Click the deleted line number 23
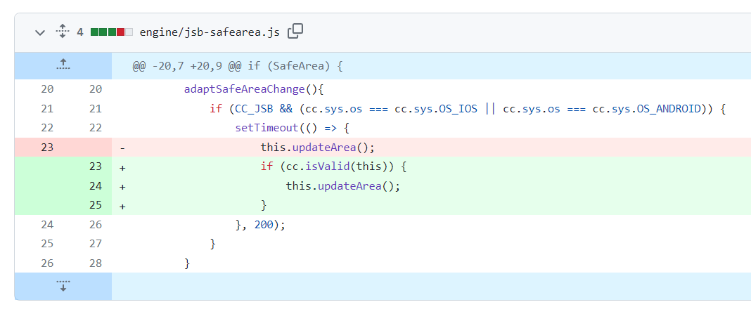 pyautogui.click(x=47, y=148)
